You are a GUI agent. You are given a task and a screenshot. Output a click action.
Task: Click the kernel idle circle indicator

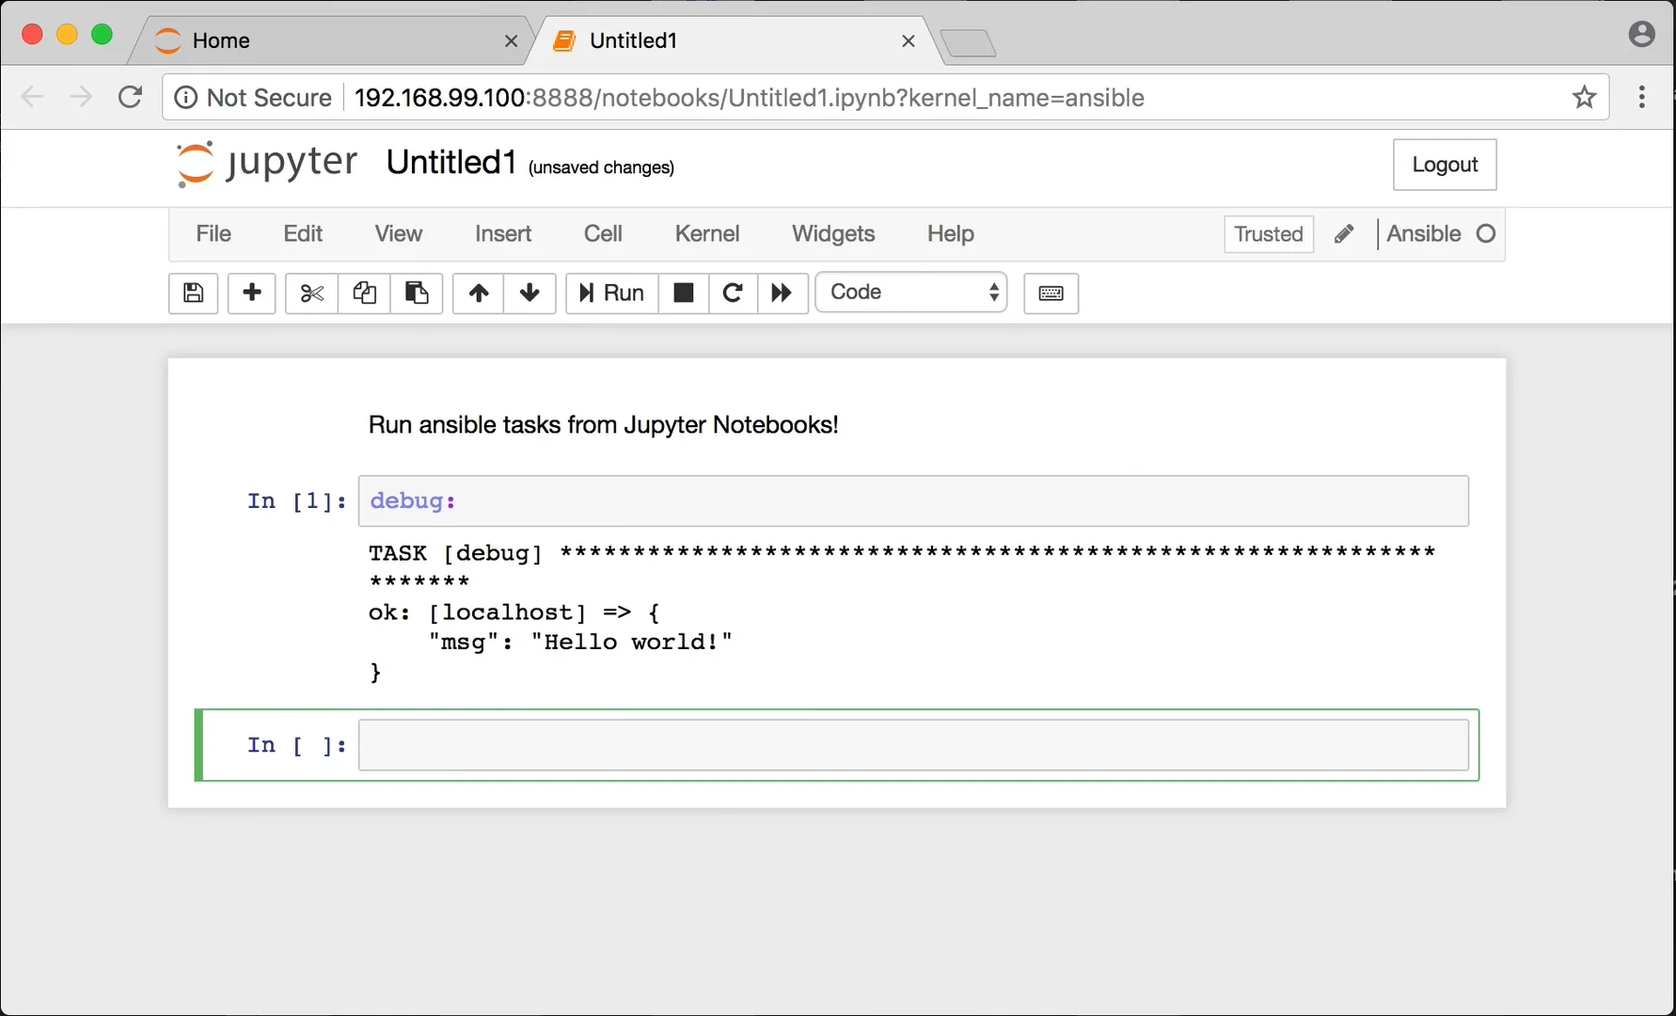tap(1486, 233)
